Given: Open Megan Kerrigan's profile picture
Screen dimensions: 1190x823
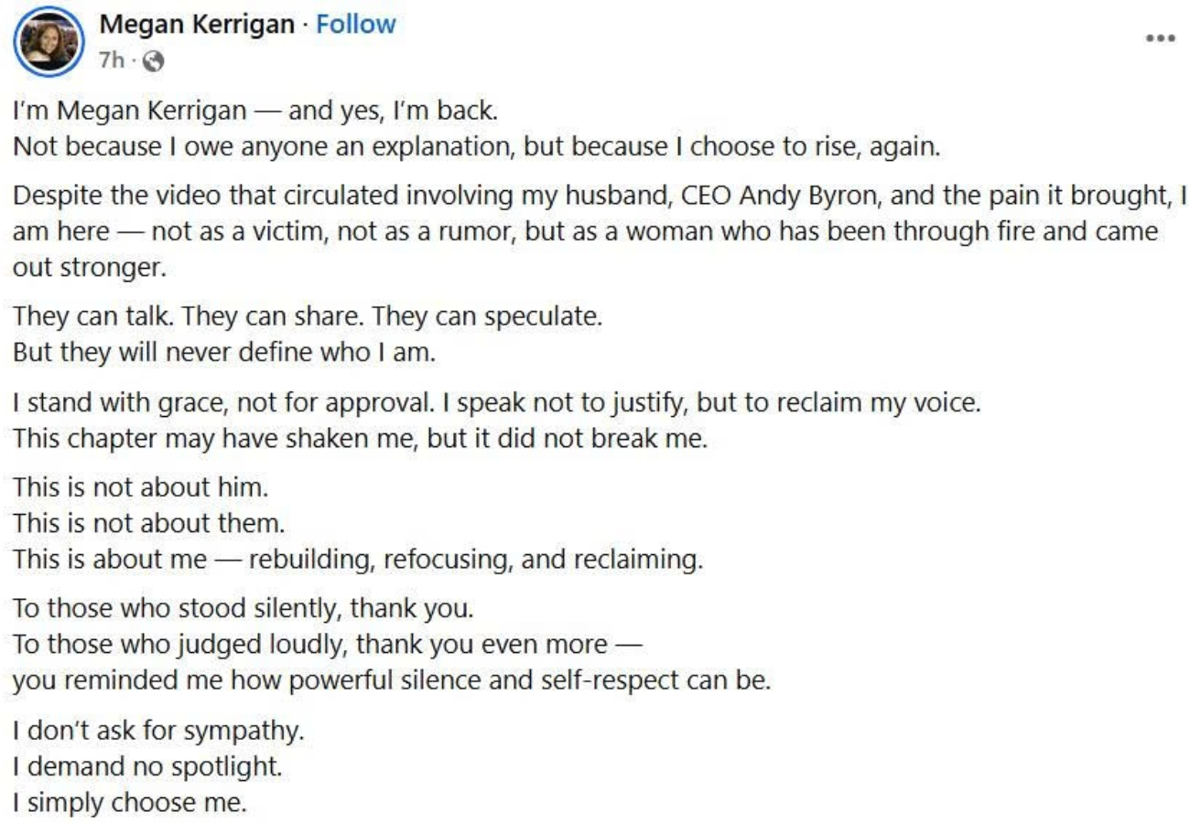Looking at the screenshot, I should [50, 40].
